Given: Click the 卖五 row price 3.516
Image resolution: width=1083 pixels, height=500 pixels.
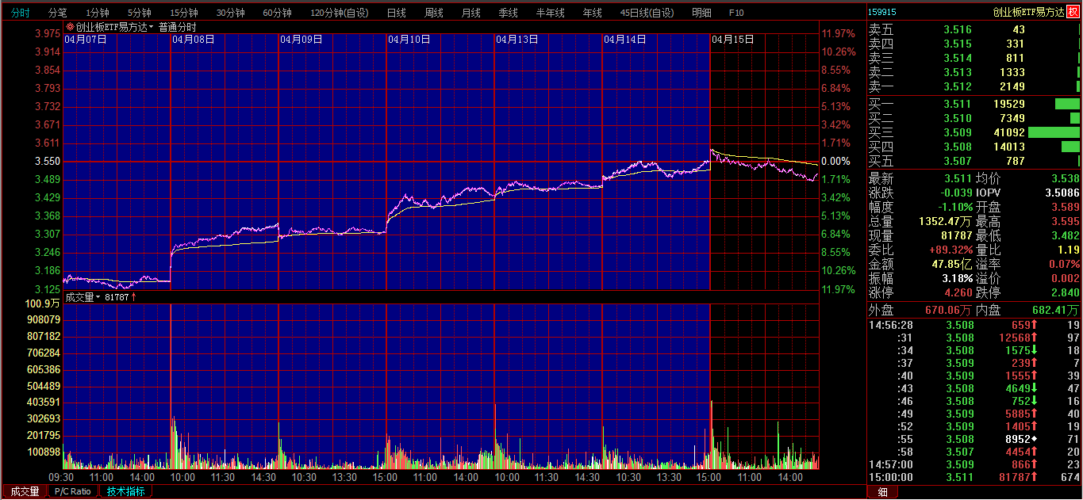Looking at the screenshot, I should click(957, 30).
